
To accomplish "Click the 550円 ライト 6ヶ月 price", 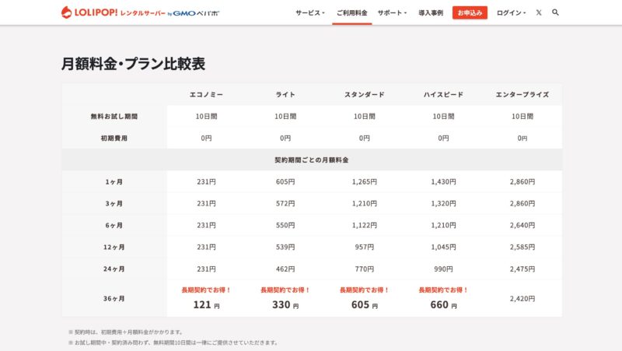I will pos(285,226).
